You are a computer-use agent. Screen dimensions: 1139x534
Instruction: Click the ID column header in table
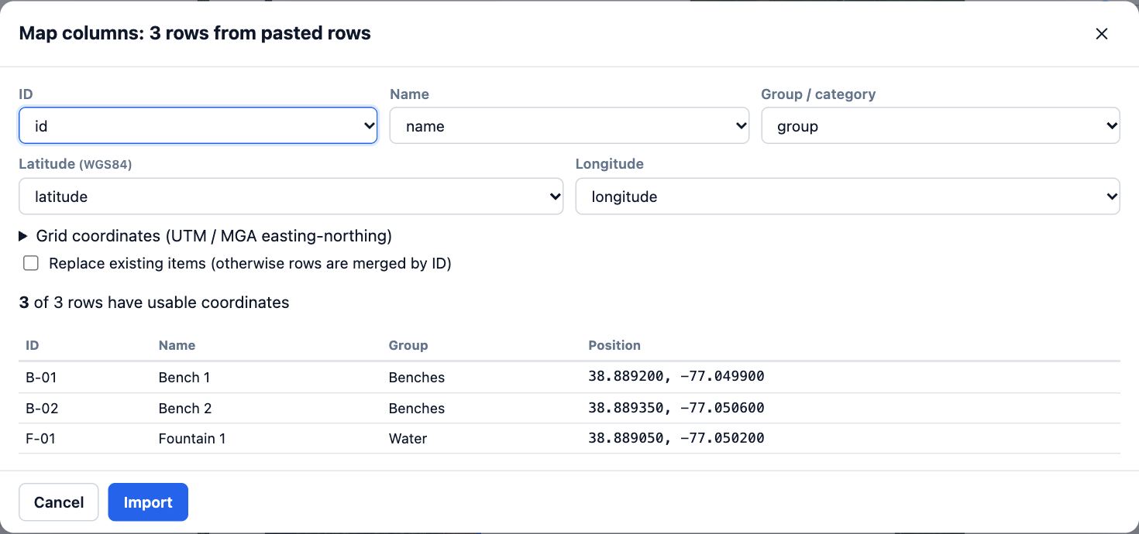pyautogui.click(x=33, y=345)
